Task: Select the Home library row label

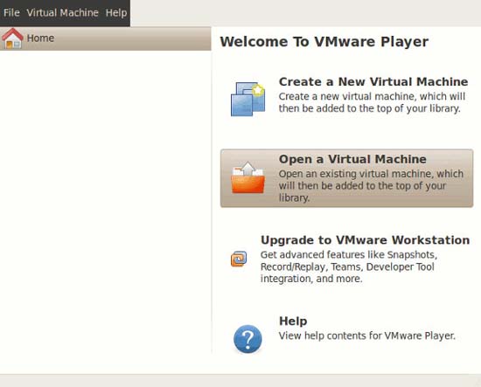Action: [x=40, y=38]
